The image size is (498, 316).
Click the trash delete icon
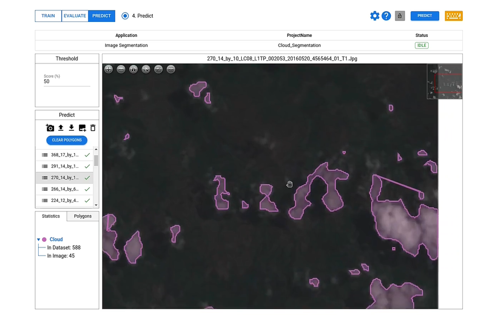click(x=93, y=128)
